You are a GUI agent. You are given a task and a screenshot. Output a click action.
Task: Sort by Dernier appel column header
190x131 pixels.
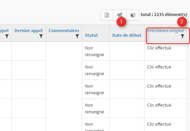click(x=28, y=30)
